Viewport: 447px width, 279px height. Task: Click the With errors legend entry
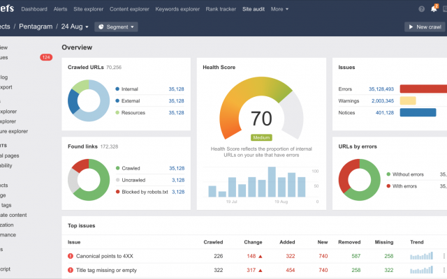tap(402, 186)
